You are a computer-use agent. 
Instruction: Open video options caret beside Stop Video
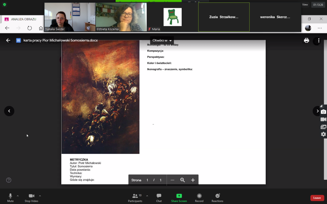(40, 196)
